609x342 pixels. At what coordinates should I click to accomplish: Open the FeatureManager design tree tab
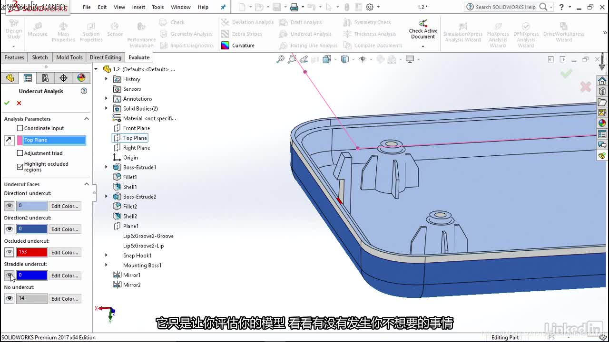click(x=10, y=78)
